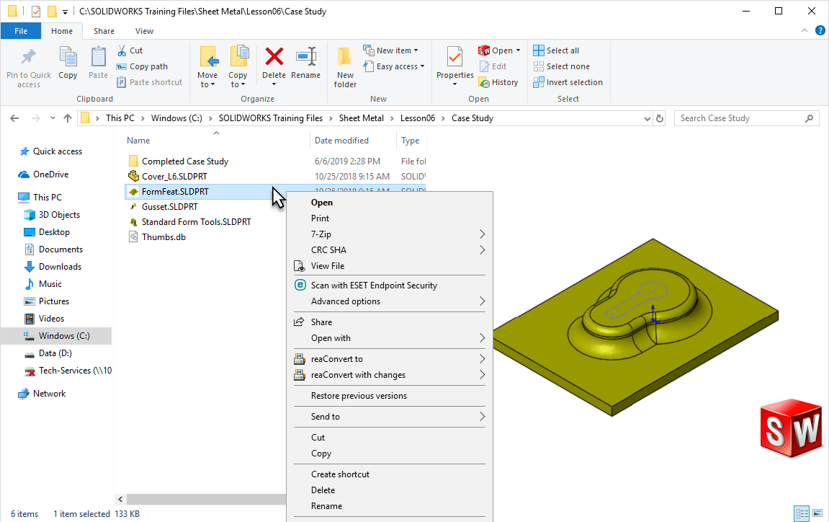The image size is (829, 522).
Task: Click SOLIDWORKS Training Files breadcrumb
Action: point(271,118)
